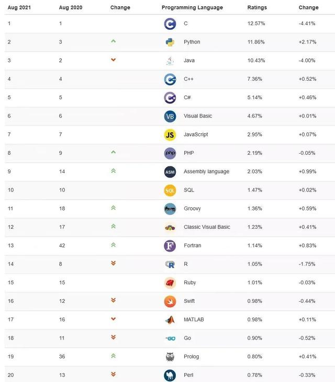This screenshot has width=335, height=382.
Task: Select the Java coffee cup icon
Action: tap(170, 61)
